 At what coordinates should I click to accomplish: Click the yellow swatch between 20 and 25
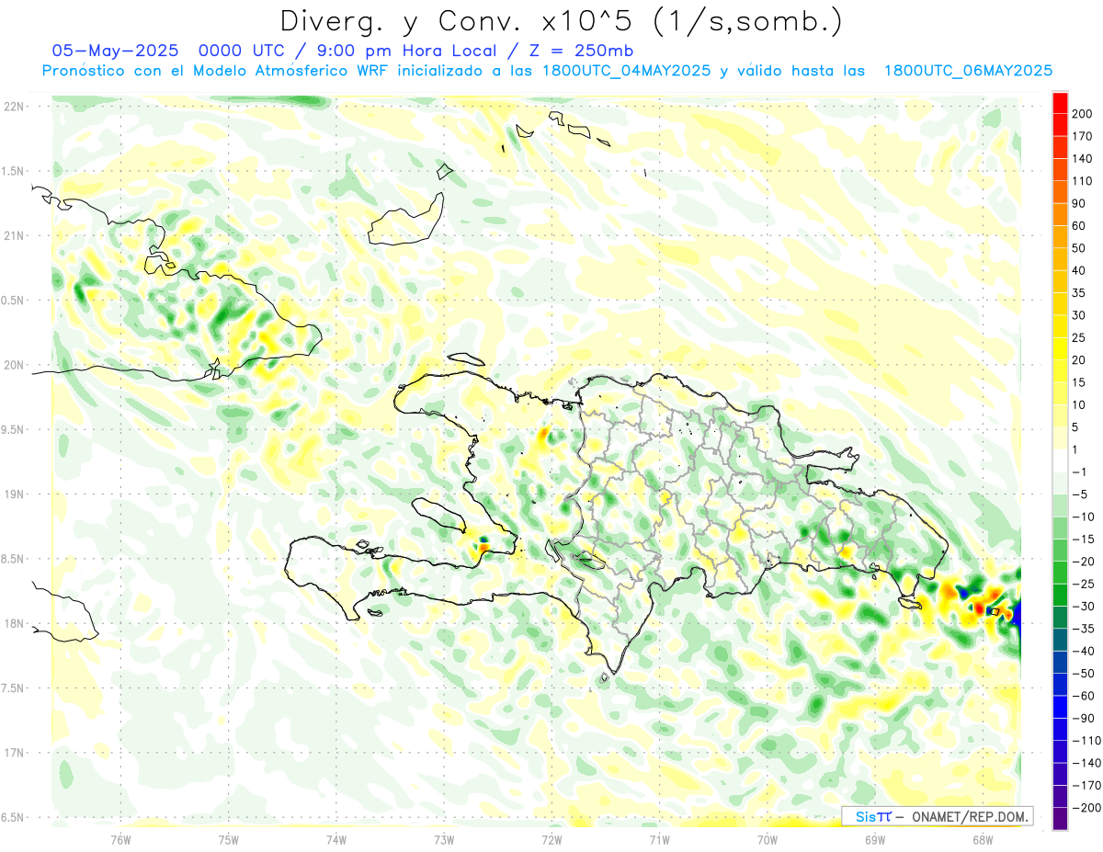coord(1061,348)
